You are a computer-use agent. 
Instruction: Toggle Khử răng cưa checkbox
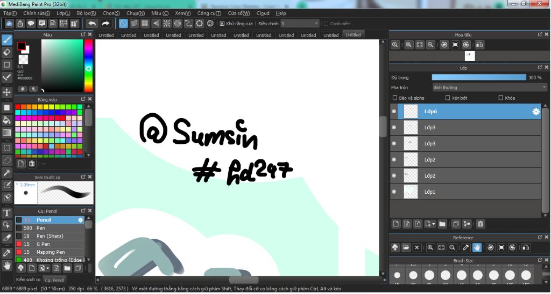tap(222, 24)
